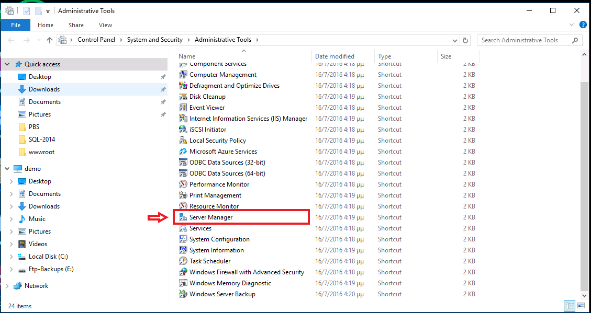Switch to large icons view in status bar
The width and height of the screenshot is (591, 313).
coord(581,305)
